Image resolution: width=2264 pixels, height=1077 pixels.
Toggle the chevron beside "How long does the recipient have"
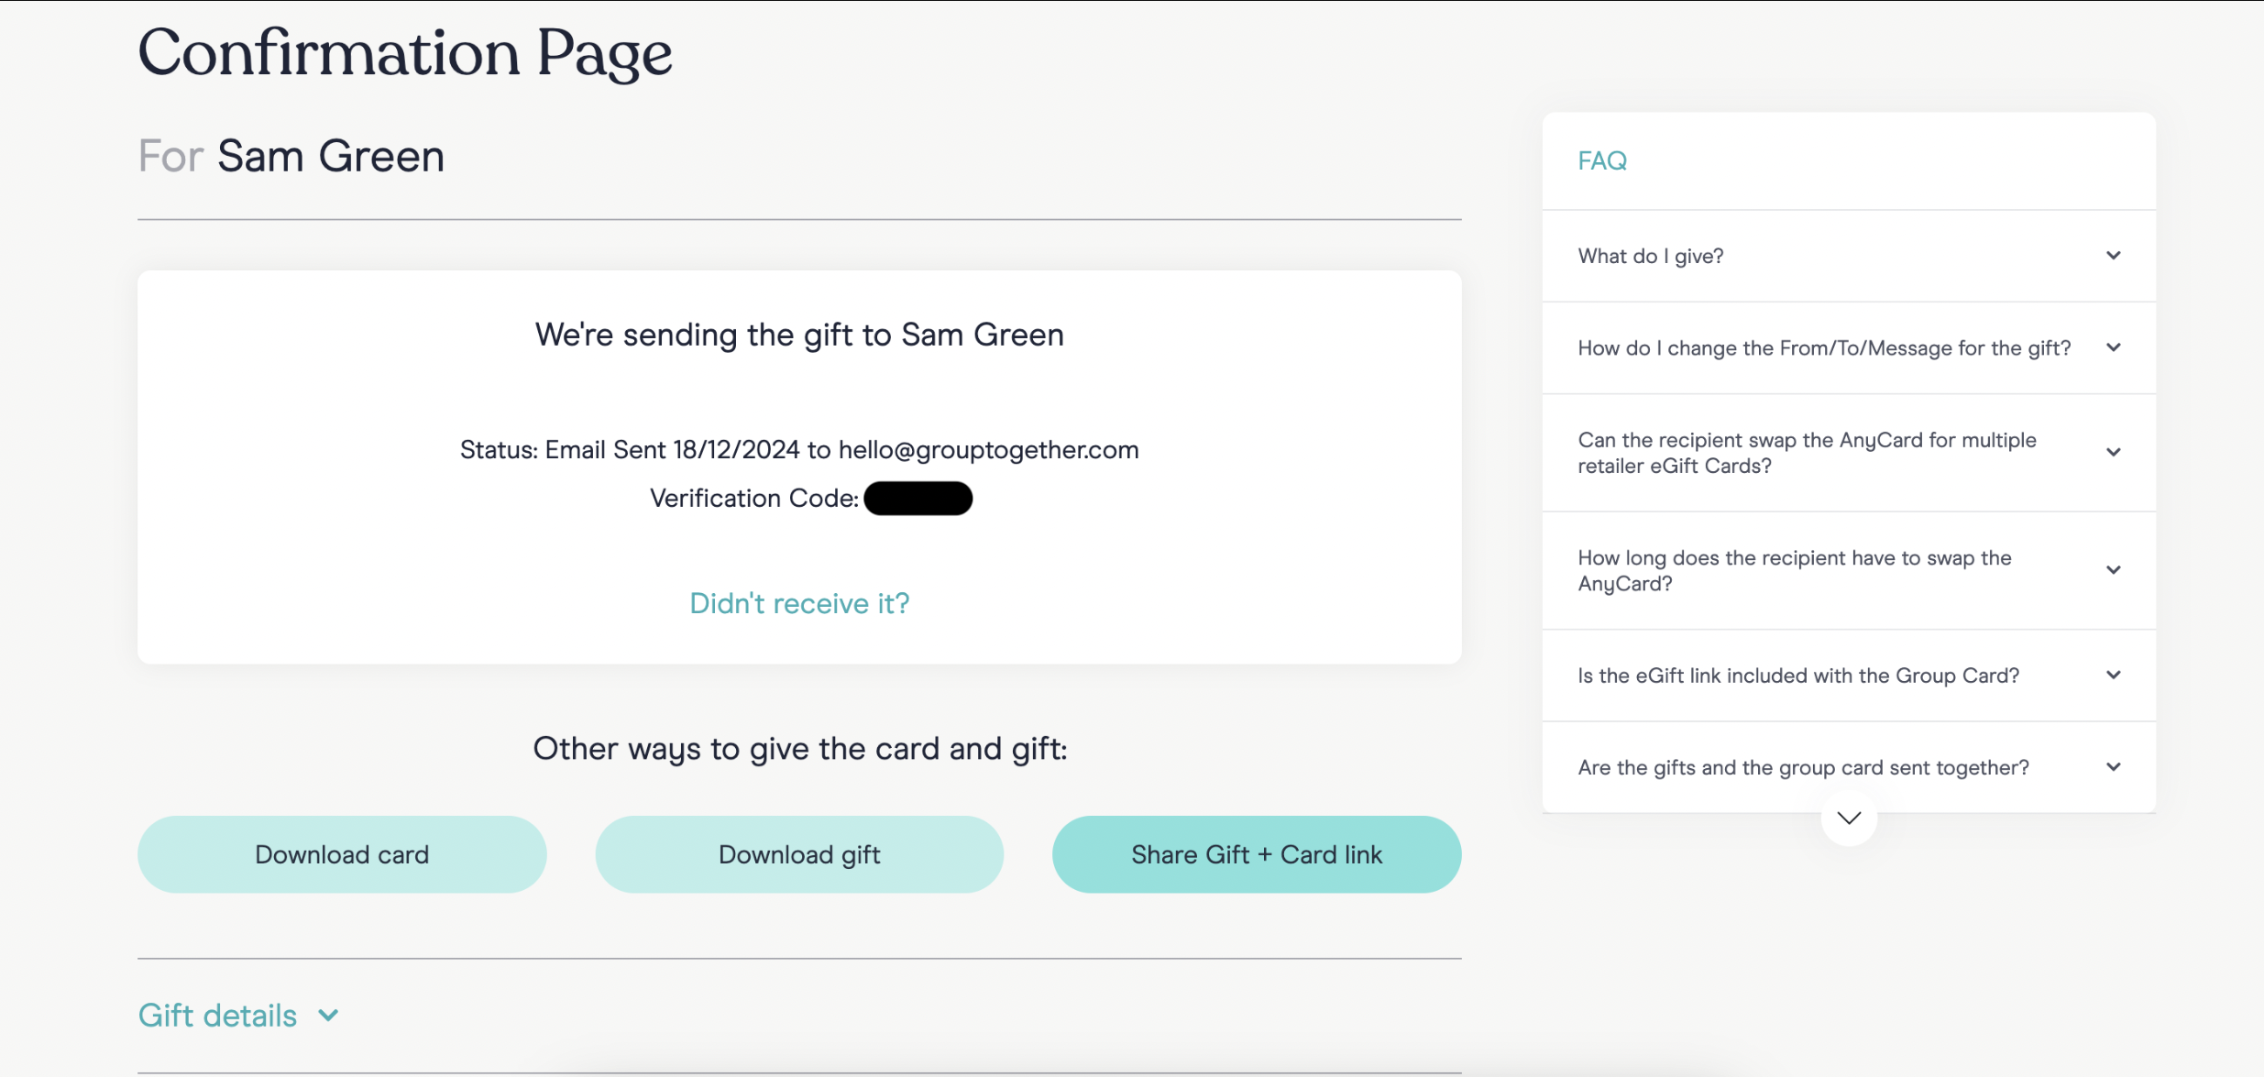[2113, 570]
